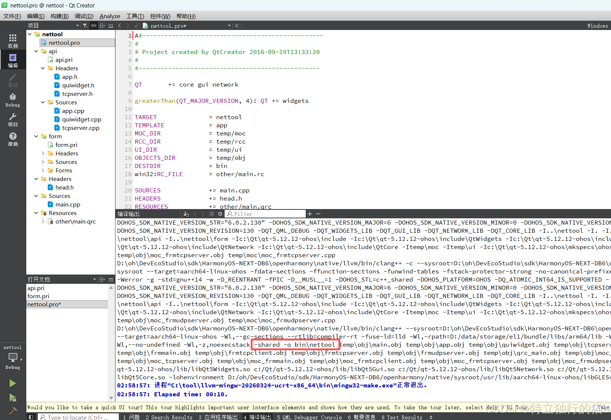Close the nettool.pro editor document
Screen dimensions: 611x420
236,26
